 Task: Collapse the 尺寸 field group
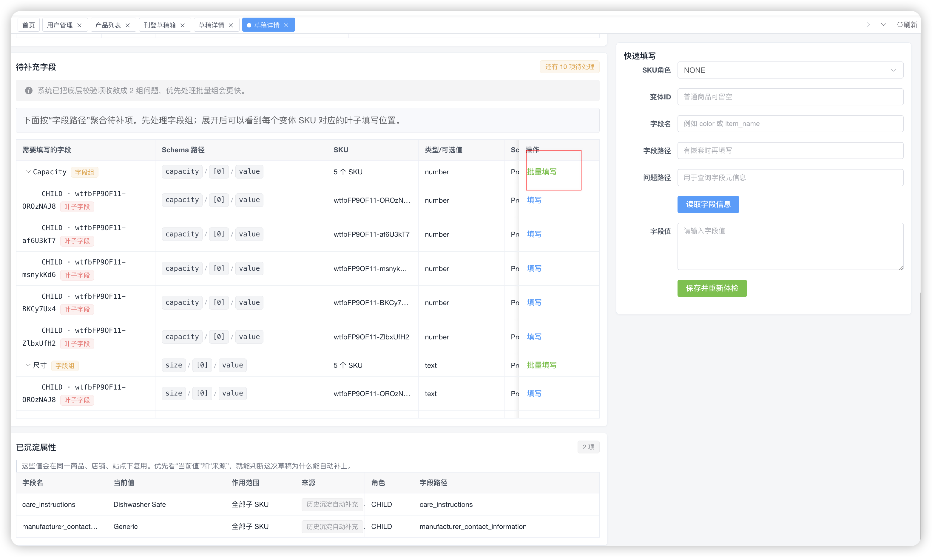point(28,365)
